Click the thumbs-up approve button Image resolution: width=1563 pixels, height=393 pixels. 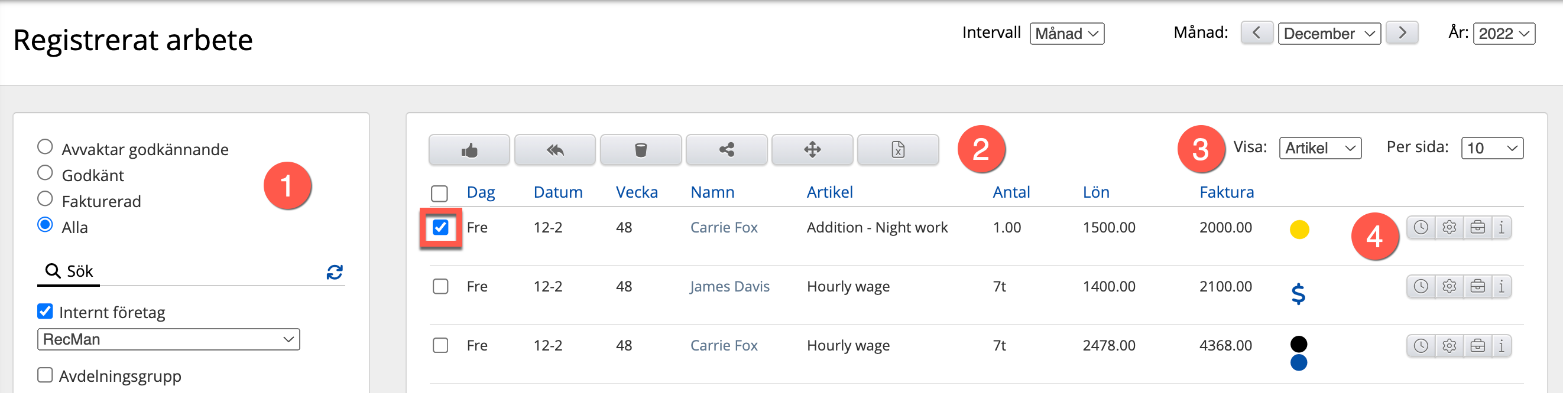pyautogui.click(x=468, y=150)
